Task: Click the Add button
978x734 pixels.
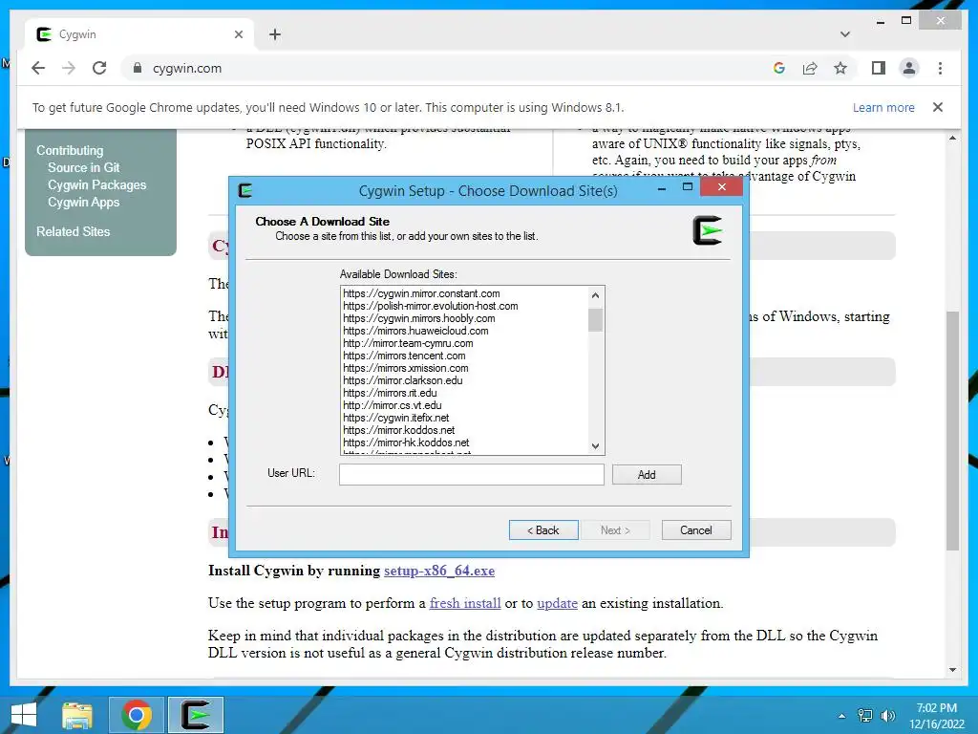Action: point(647,474)
